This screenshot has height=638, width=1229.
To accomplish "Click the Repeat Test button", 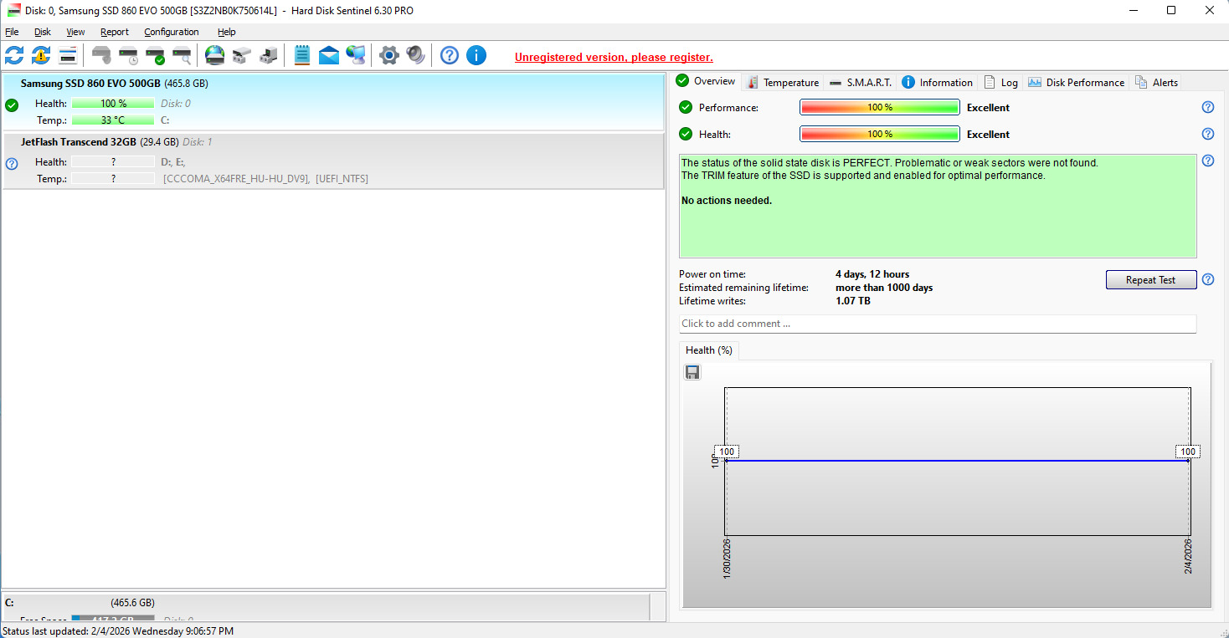I will click(x=1150, y=280).
